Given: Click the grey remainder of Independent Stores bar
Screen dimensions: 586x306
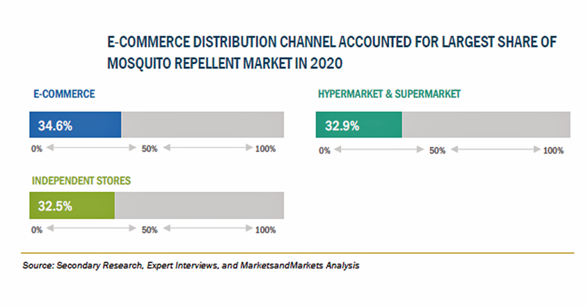Looking at the screenshot, I should point(199,206).
